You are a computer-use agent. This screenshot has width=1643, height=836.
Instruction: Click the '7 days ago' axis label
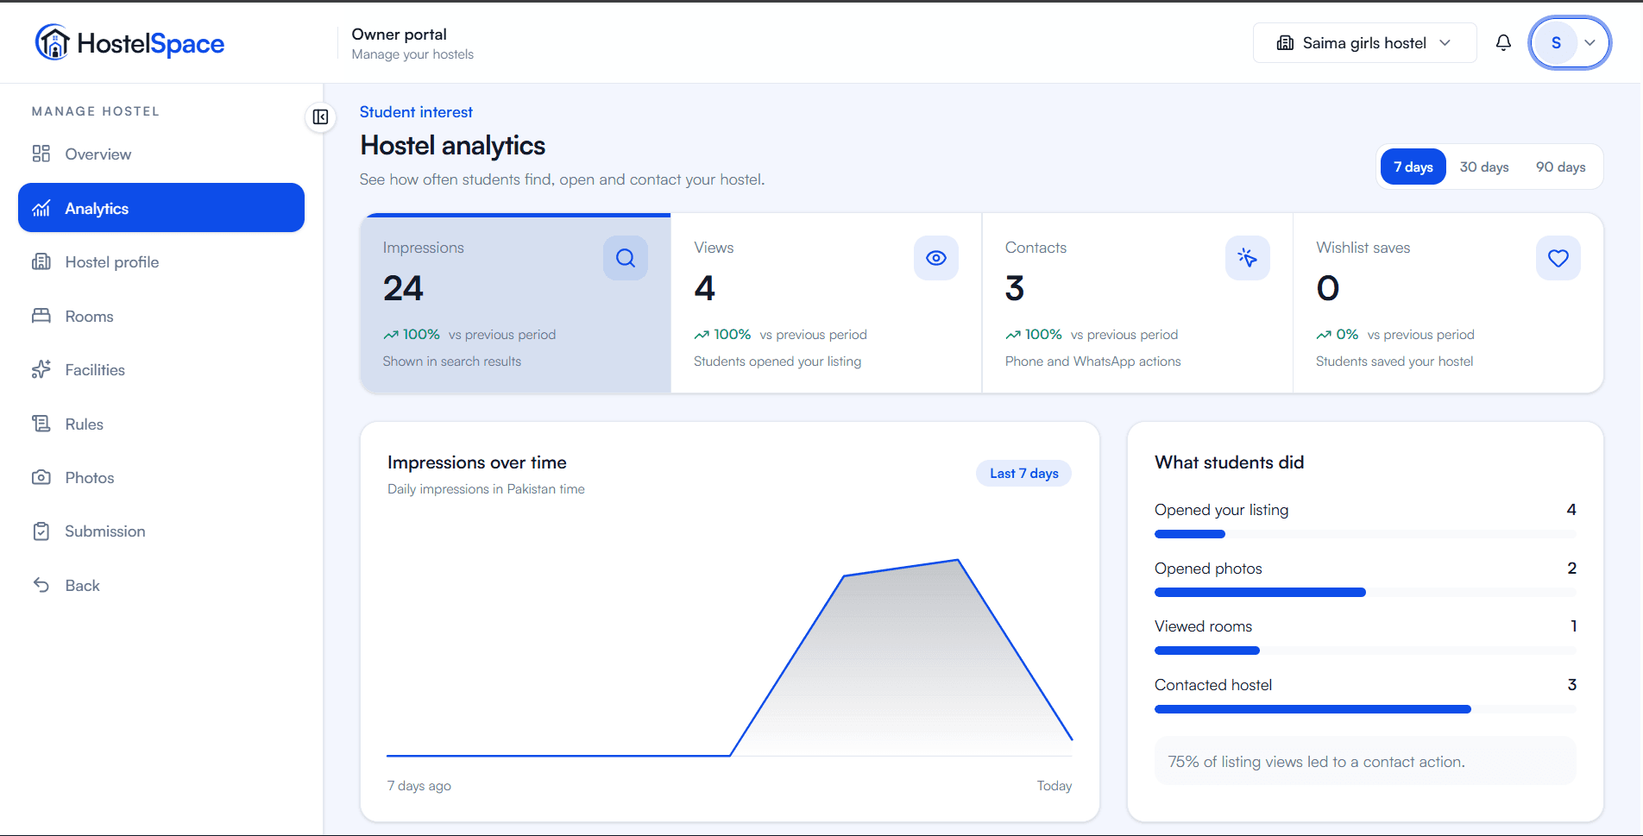coord(419,786)
